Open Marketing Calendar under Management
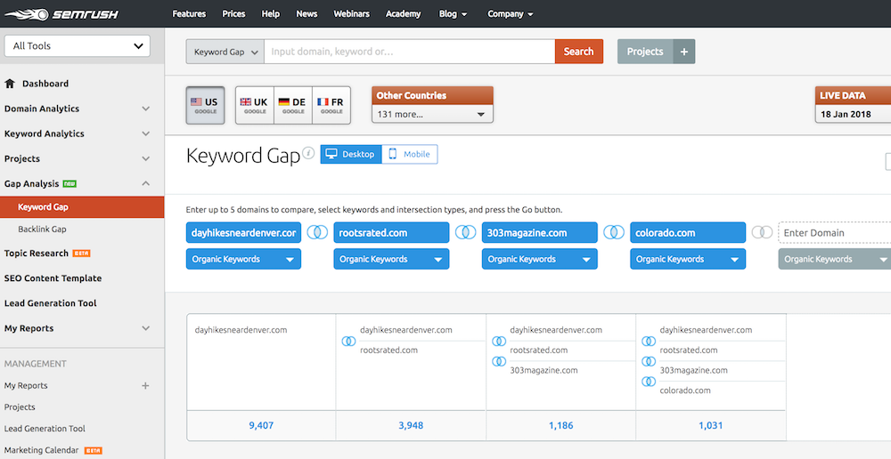This screenshot has height=459, width=891. click(42, 450)
